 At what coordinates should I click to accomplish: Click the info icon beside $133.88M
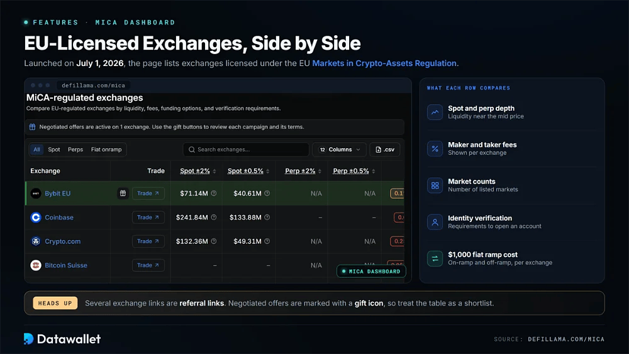pyautogui.click(x=267, y=218)
